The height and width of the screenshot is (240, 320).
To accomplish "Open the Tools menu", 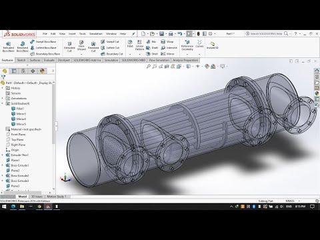I will 83,34.
